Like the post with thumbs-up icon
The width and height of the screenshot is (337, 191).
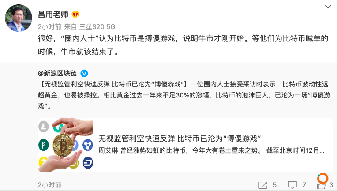coord(321,185)
